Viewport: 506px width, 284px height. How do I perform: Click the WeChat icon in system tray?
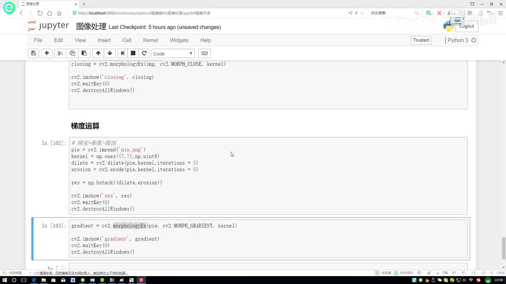point(439,280)
